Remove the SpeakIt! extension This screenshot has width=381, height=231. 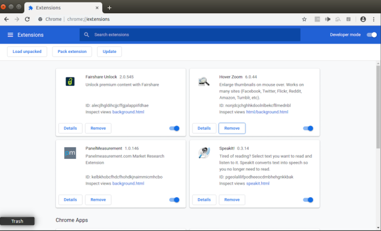(232, 199)
